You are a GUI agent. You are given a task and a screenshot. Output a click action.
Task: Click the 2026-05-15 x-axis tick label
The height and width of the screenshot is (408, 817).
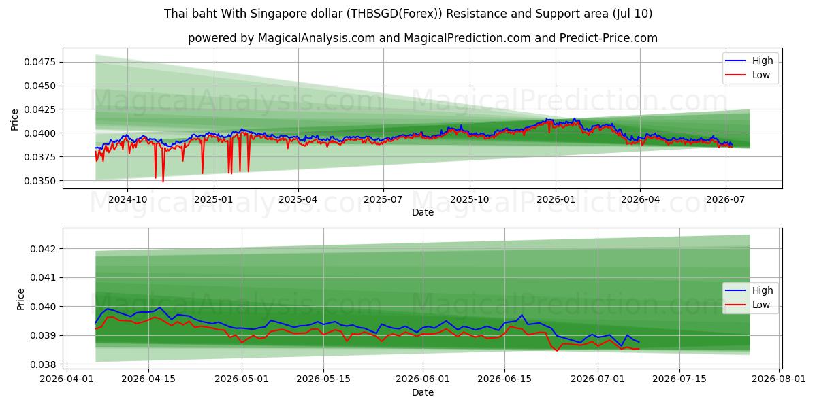[x=323, y=379]
